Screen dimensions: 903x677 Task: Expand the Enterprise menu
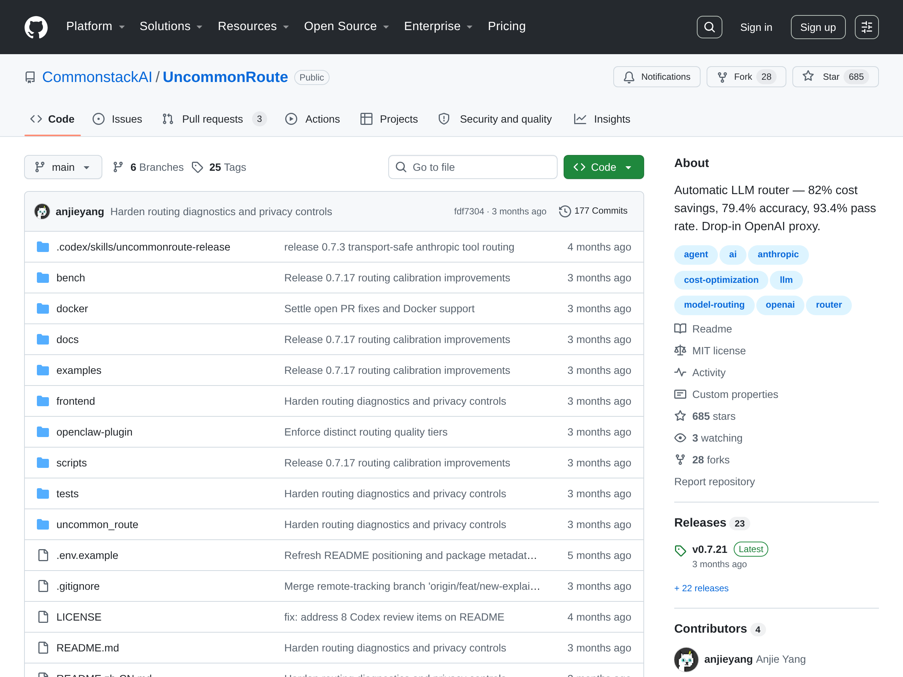click(x=438, y=27)
